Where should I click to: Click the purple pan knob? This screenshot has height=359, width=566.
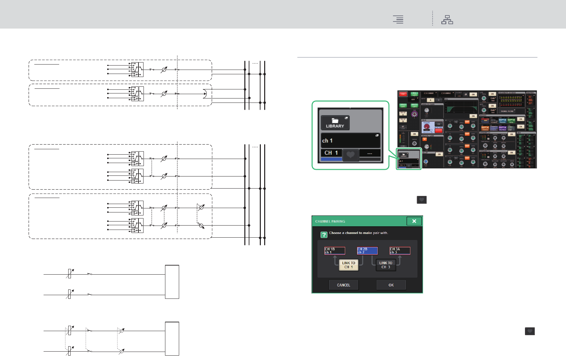[x=414, y=114]
